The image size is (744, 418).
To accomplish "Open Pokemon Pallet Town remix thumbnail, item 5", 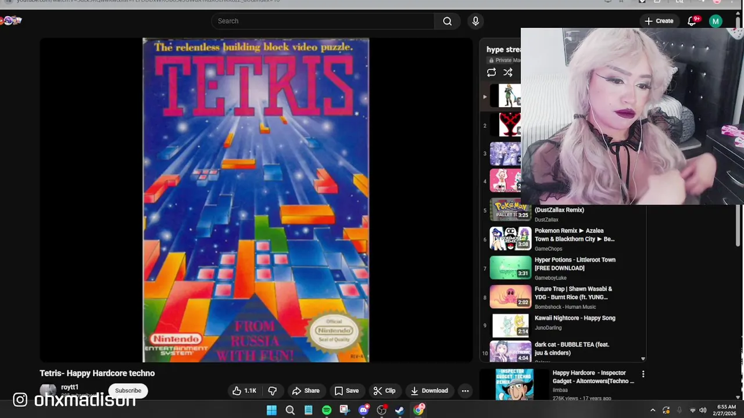I will click(510, 210).
